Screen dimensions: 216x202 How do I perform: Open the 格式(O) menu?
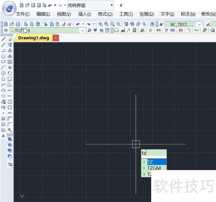pos(105,14)
